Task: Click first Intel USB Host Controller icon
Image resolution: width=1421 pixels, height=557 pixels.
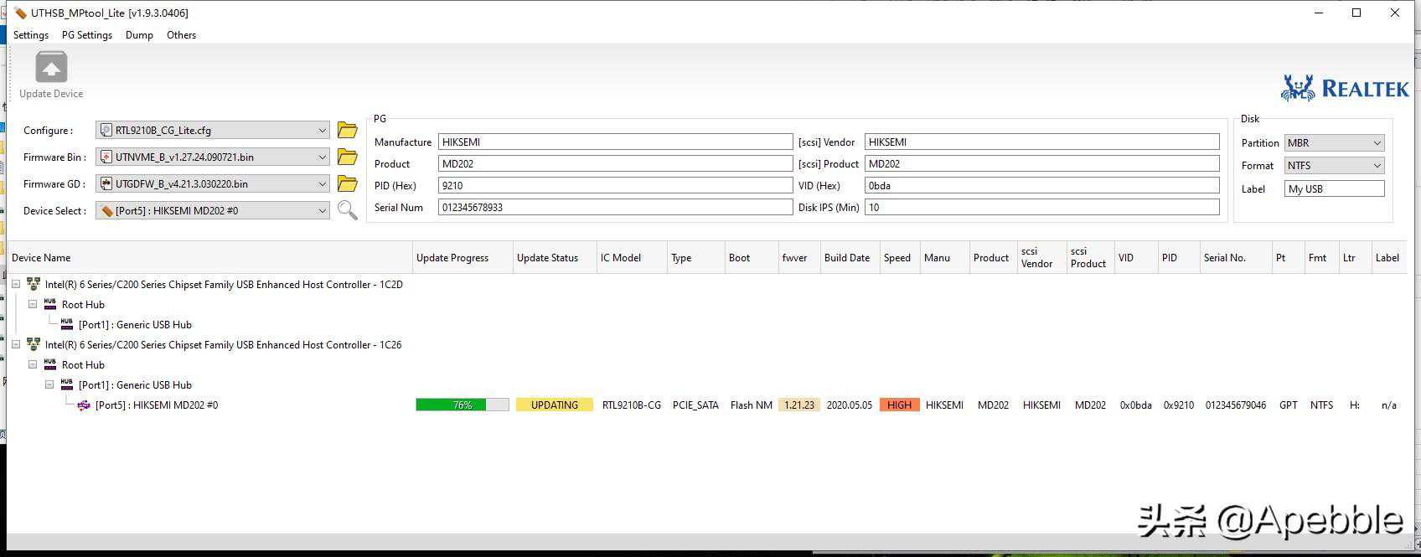Action: [x=34, y=285]
